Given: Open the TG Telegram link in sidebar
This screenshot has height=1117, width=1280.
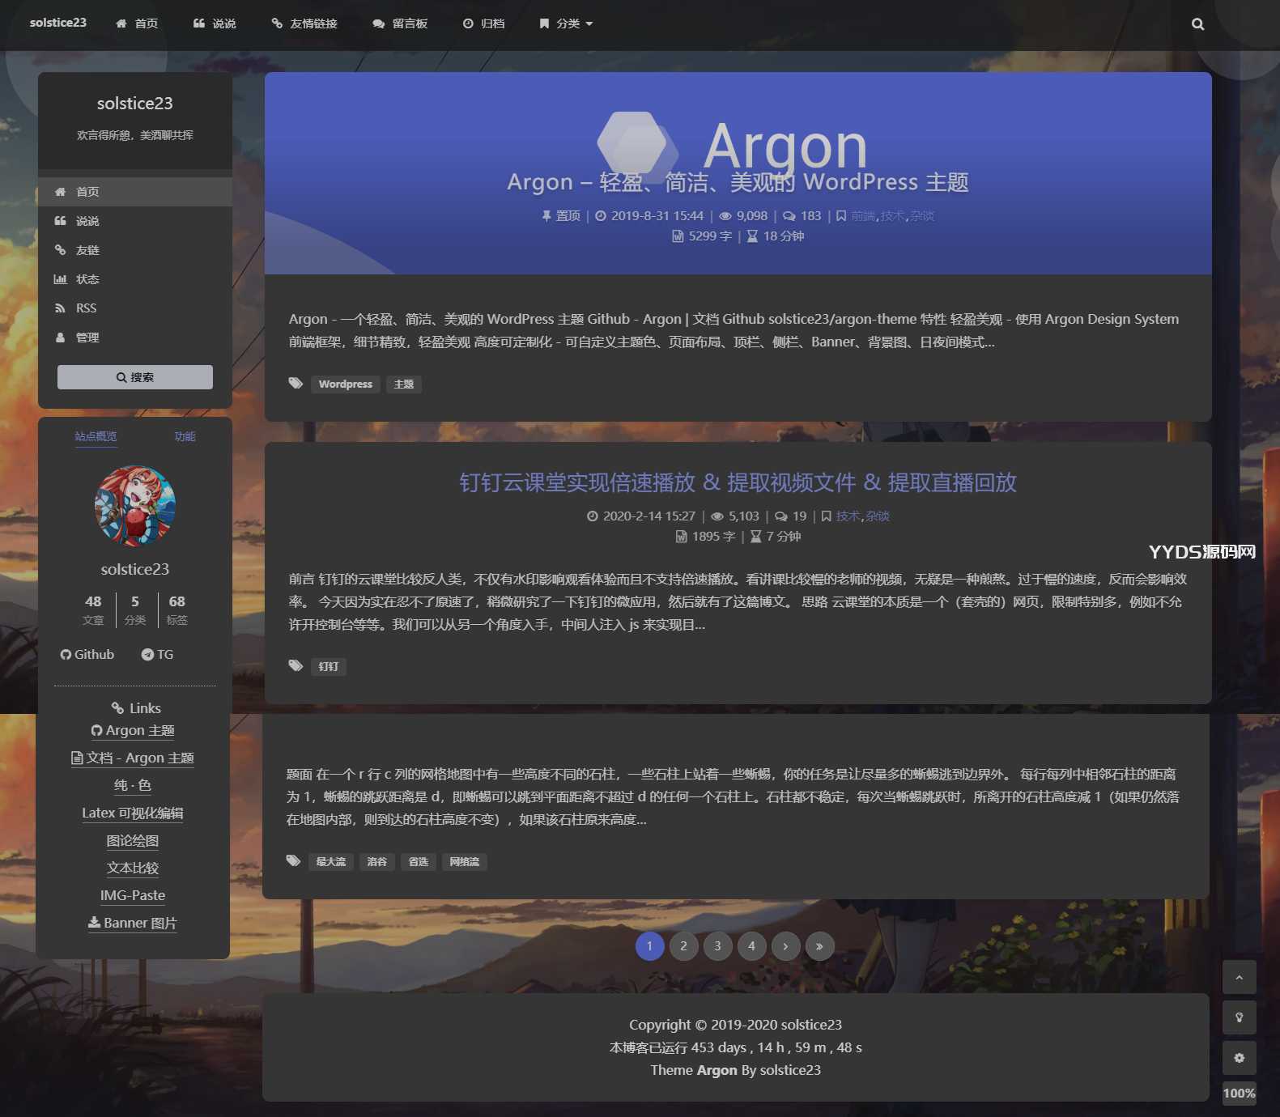Looking at the screenshot, I should pyautogui.click(x=158, y=654).
